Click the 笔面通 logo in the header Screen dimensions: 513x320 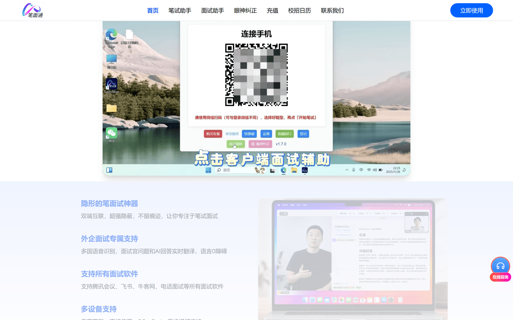[x=32, y=10]
